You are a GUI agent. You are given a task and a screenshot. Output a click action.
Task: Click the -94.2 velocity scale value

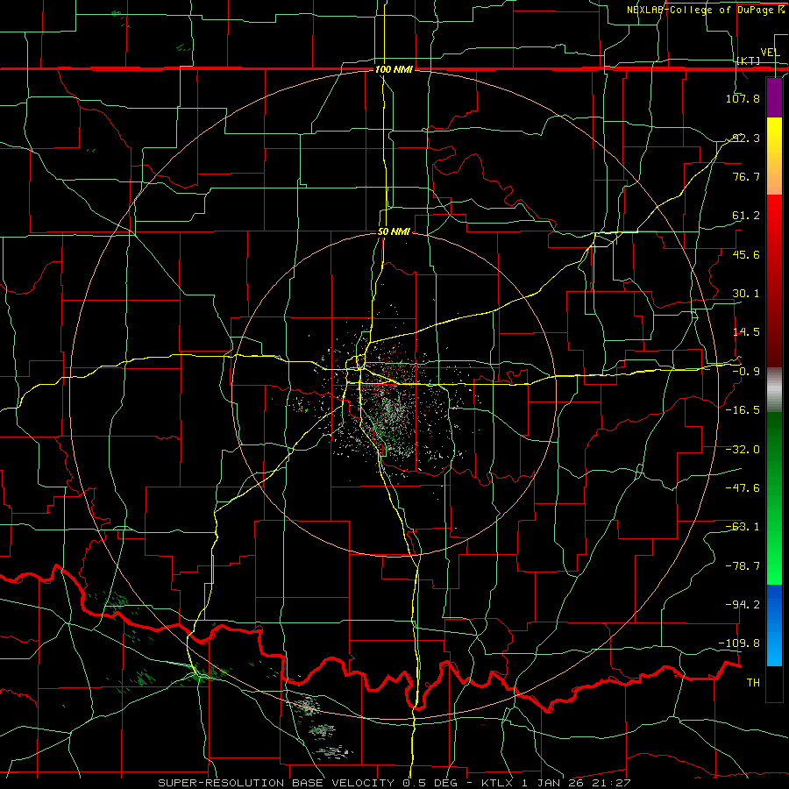pyautogui.click(x=743, y=605)
